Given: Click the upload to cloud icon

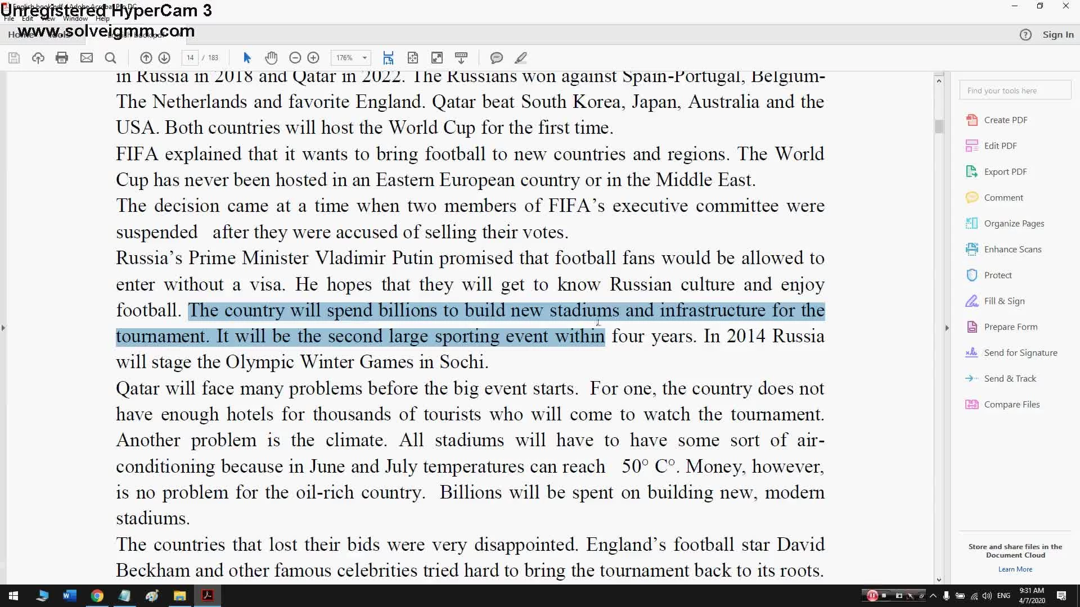Looking at the screenshot, I should [x=38, y=58].
